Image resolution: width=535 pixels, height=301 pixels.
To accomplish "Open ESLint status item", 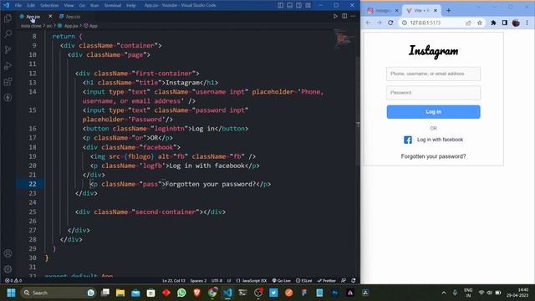I will pos(303,281).
